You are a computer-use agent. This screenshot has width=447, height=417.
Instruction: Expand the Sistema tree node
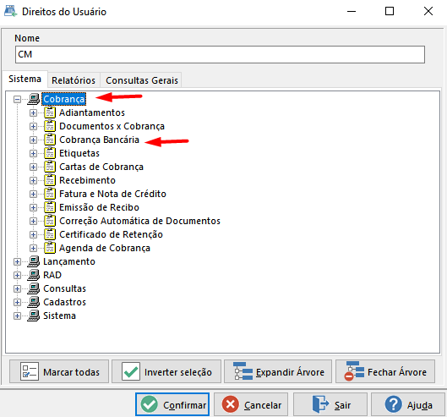point(17,316)
